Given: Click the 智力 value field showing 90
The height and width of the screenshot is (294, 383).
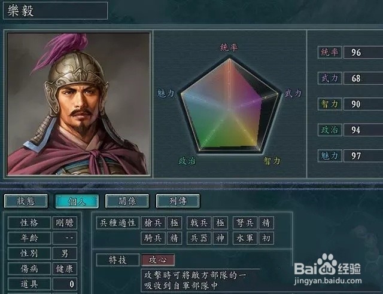Looking at the screenshot, I should click(363, 104).
